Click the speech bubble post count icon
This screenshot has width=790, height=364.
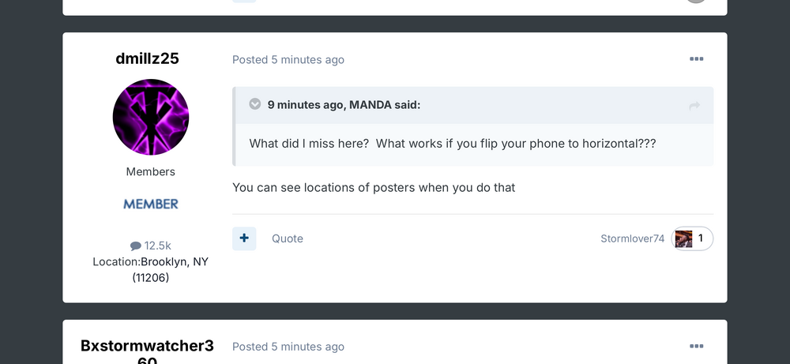135,246
